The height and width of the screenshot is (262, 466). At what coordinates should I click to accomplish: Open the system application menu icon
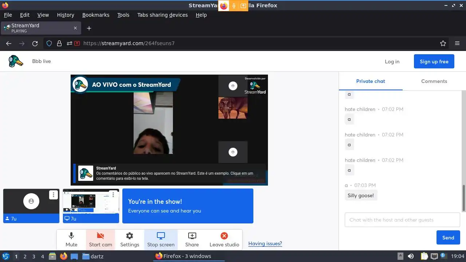point(6,256)
